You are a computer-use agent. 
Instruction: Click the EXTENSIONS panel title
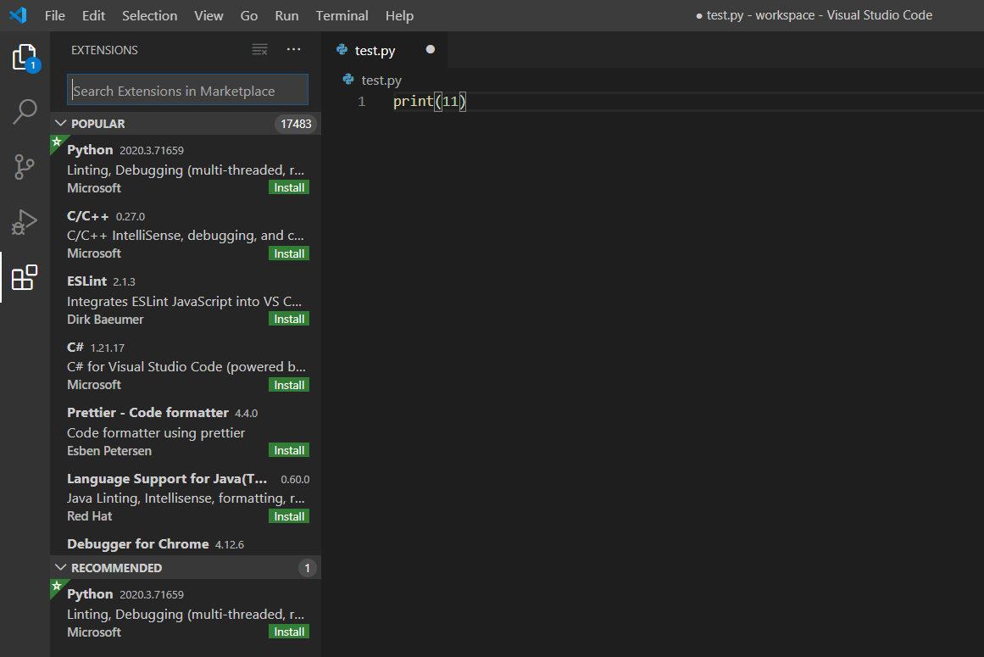tap(104, 50)
